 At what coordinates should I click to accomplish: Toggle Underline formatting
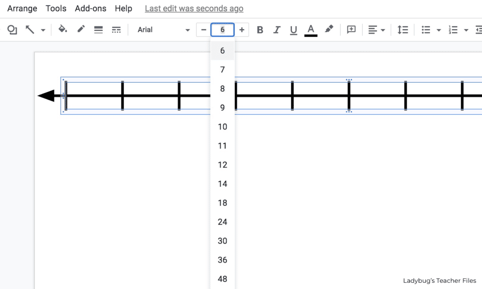(x=294, y=30)
